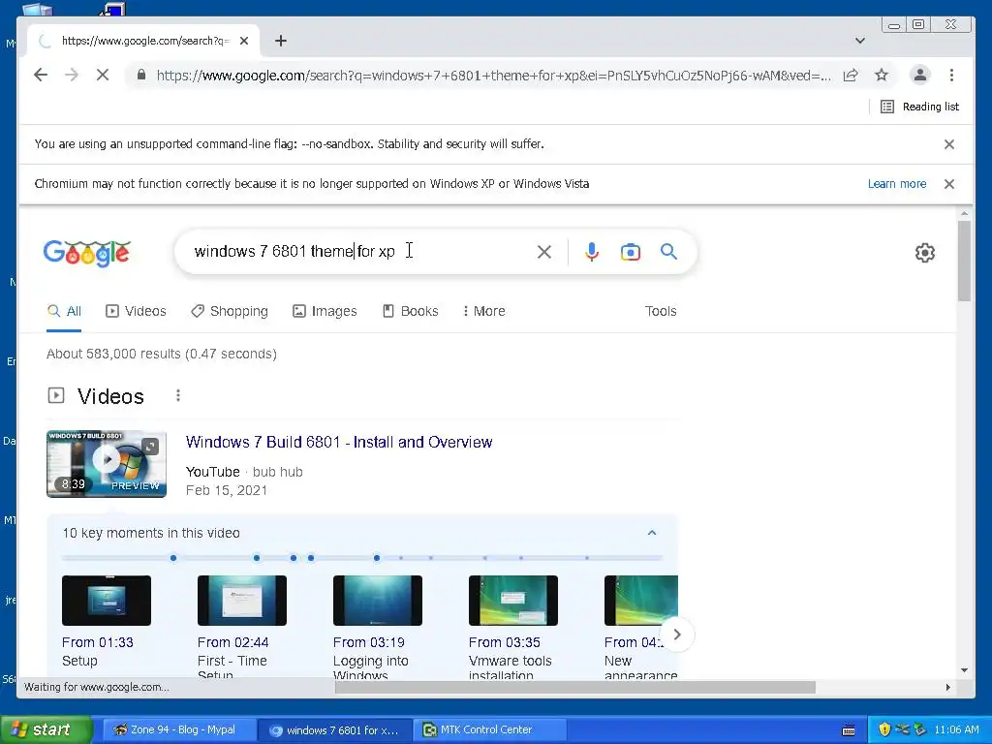Start a voice search with the microphone
This screenshot has height=744, width=992.
click(x=592, y=252)
